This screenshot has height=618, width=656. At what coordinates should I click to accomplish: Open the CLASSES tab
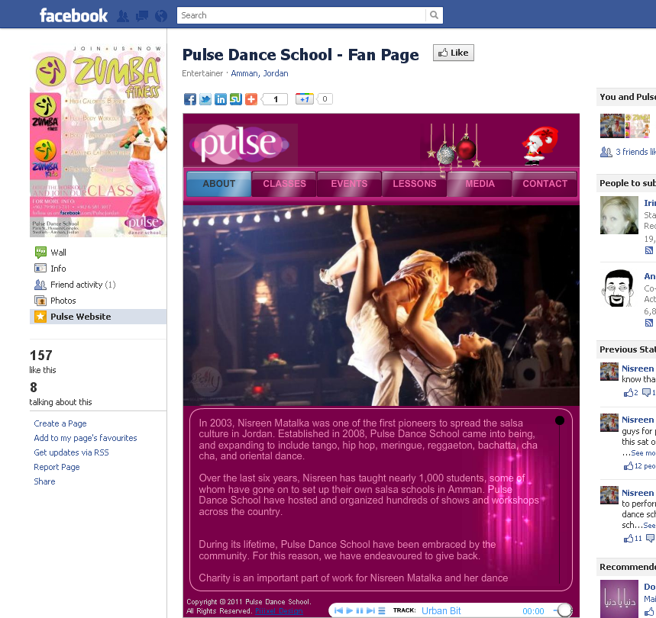click(x=284, y=184)
